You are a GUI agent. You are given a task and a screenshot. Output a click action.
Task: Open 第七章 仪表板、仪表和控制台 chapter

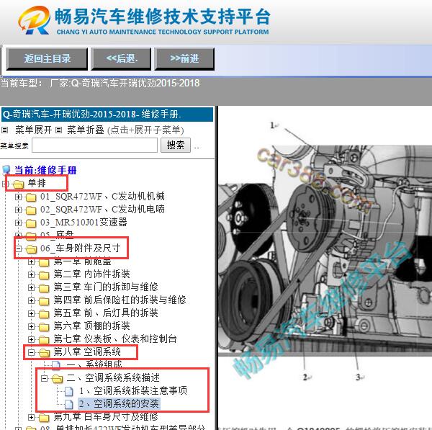(x=115, y=339)
